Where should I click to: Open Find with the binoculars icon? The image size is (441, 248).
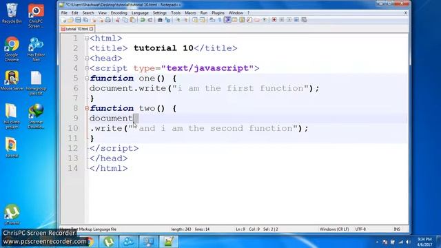160,20
